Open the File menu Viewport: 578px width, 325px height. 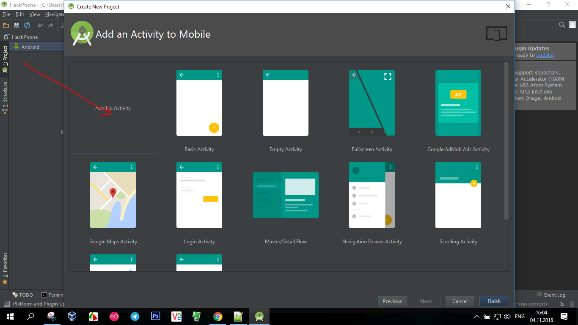pos(6,14)
